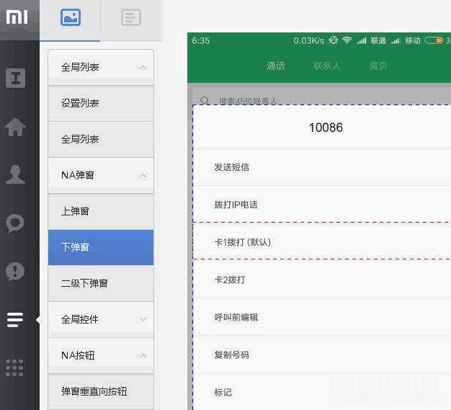This screenshot has height=410, width=451.
Task: Click the 6:35 clock text
Action: [x=201, y=40]
